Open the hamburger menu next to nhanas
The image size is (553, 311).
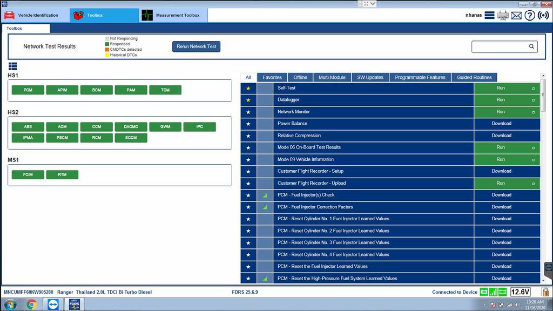click(489, 15)
